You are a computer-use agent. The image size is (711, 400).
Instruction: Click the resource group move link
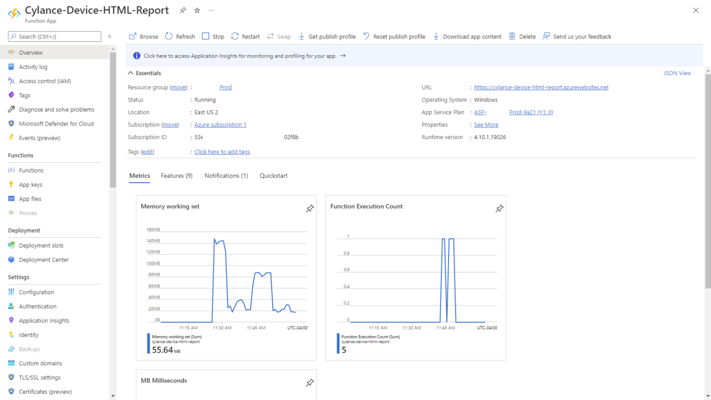pyautogui.click(x=179, y=88)
